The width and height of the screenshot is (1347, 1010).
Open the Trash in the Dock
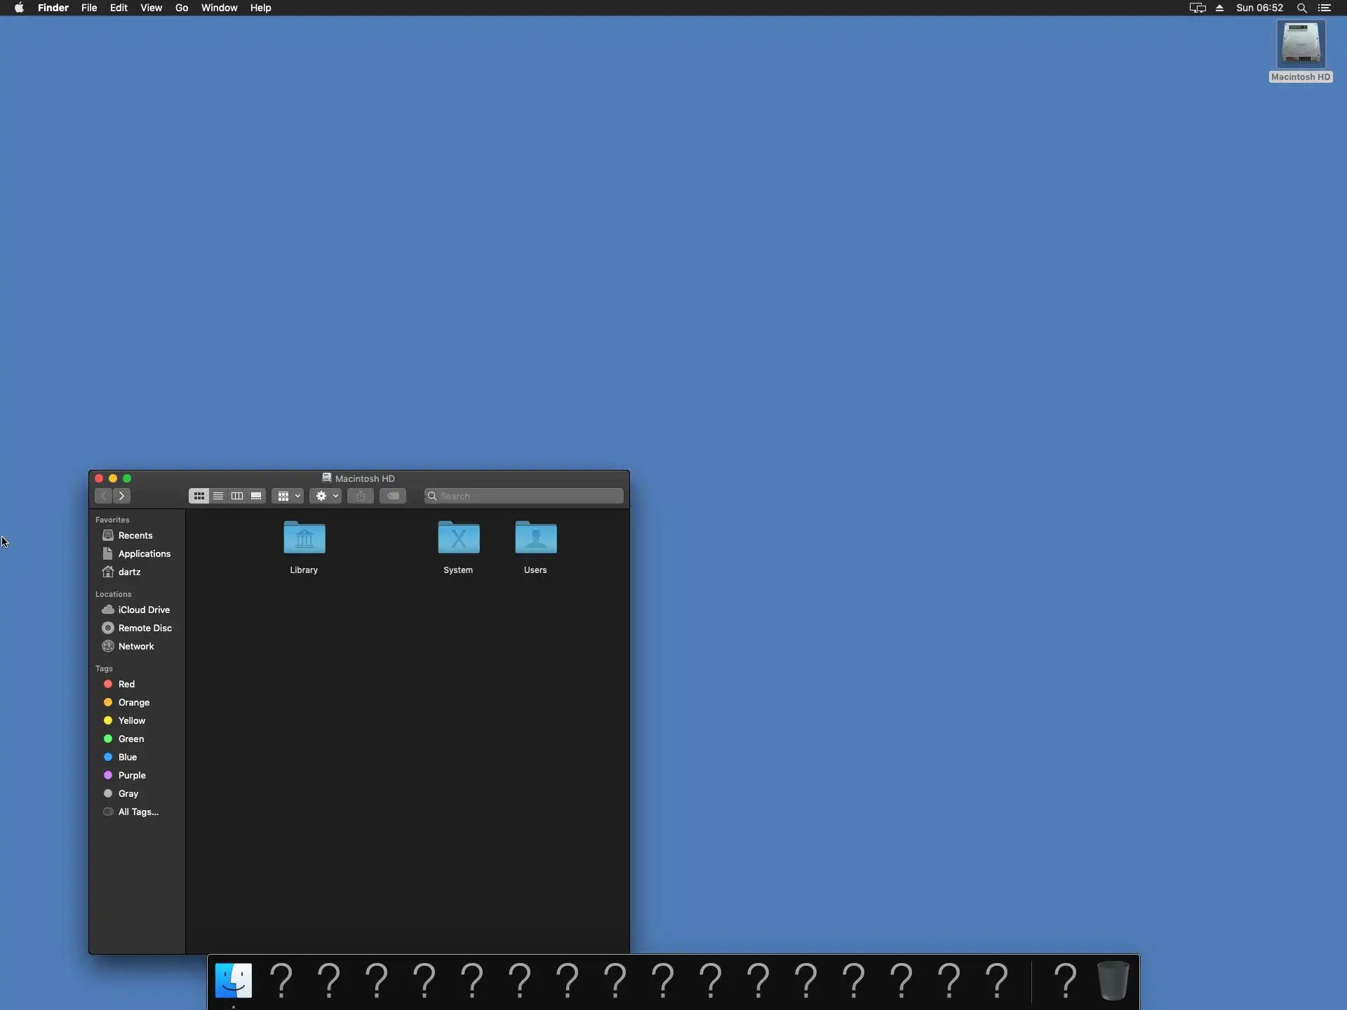1113,980
